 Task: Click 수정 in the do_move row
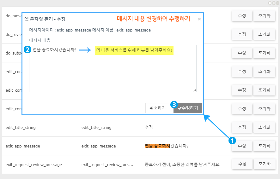click(242, 16)
